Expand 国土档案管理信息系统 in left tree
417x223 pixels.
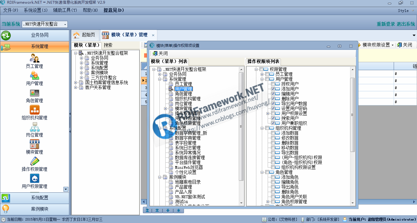pyautogui.click(x=76, y=83)
